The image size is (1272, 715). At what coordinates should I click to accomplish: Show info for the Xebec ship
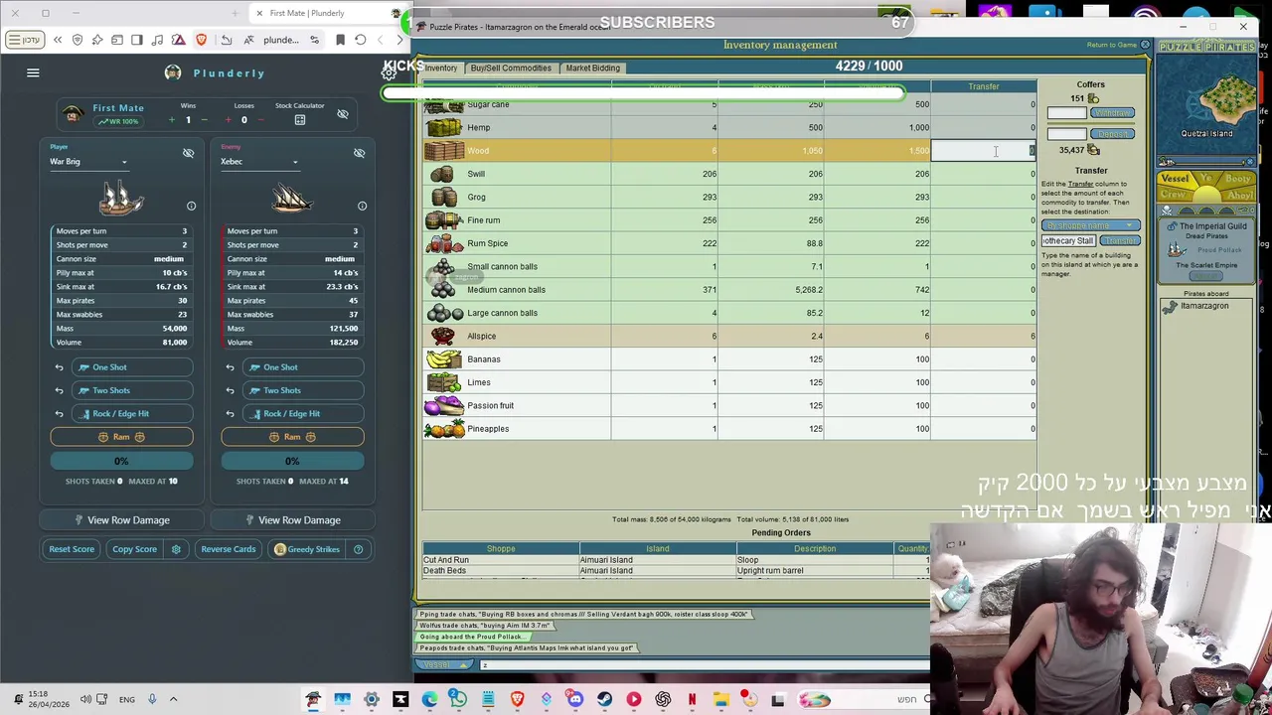pos(362,206)
